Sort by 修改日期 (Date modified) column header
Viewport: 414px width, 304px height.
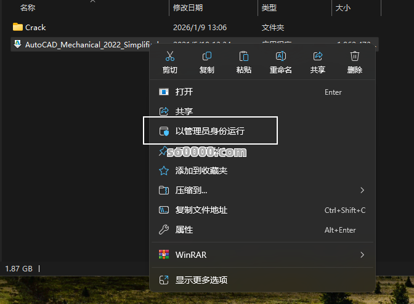(x=188, y=7)
